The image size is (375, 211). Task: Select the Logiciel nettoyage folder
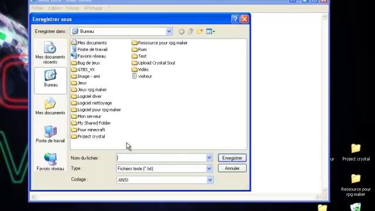91,103
